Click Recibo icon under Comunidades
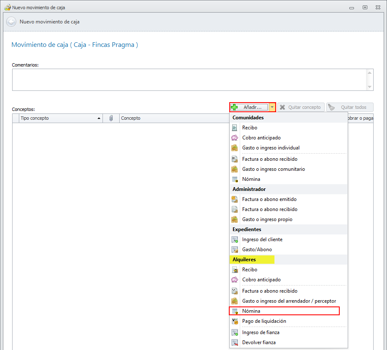387x350 pixels. [x=235, y=128]
